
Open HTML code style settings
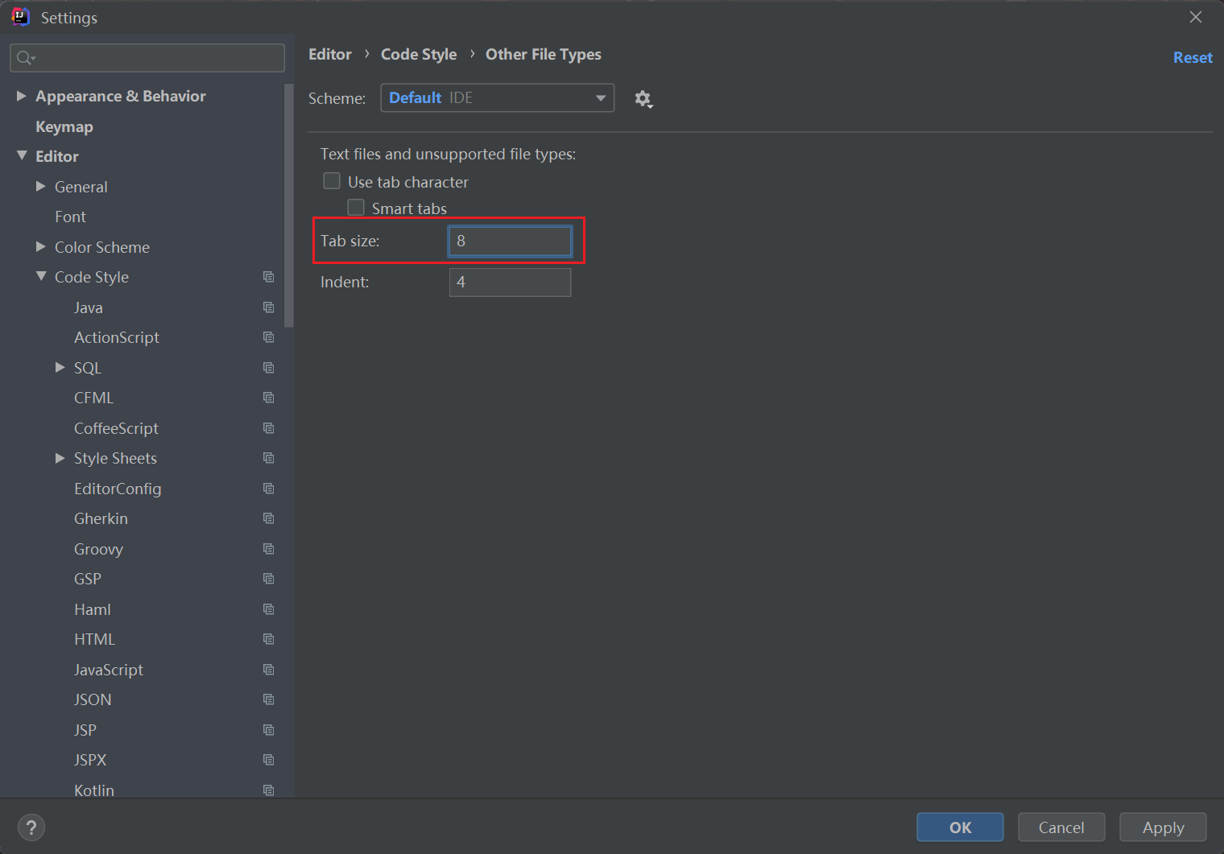[x=95, y=639]
